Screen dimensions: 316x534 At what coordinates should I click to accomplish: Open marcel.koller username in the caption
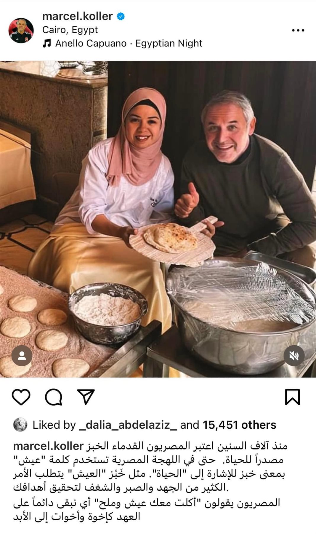pos(49,446)
